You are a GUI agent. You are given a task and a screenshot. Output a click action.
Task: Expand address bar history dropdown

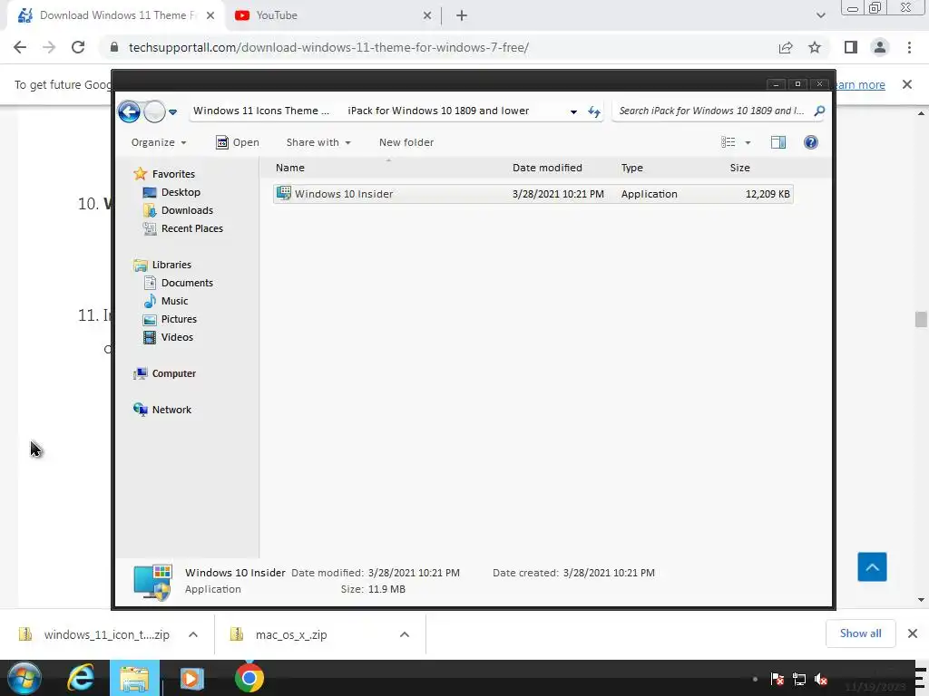point(573,111)
